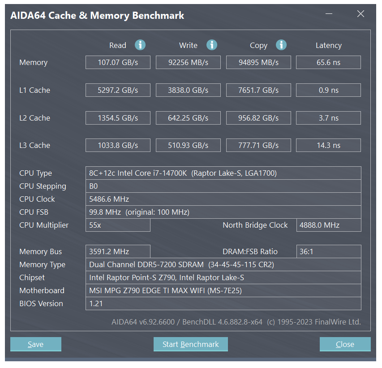Click the CPU Clock value 5486.6 MHz
Screen dimensions: 382x368
tap(223, 199)
